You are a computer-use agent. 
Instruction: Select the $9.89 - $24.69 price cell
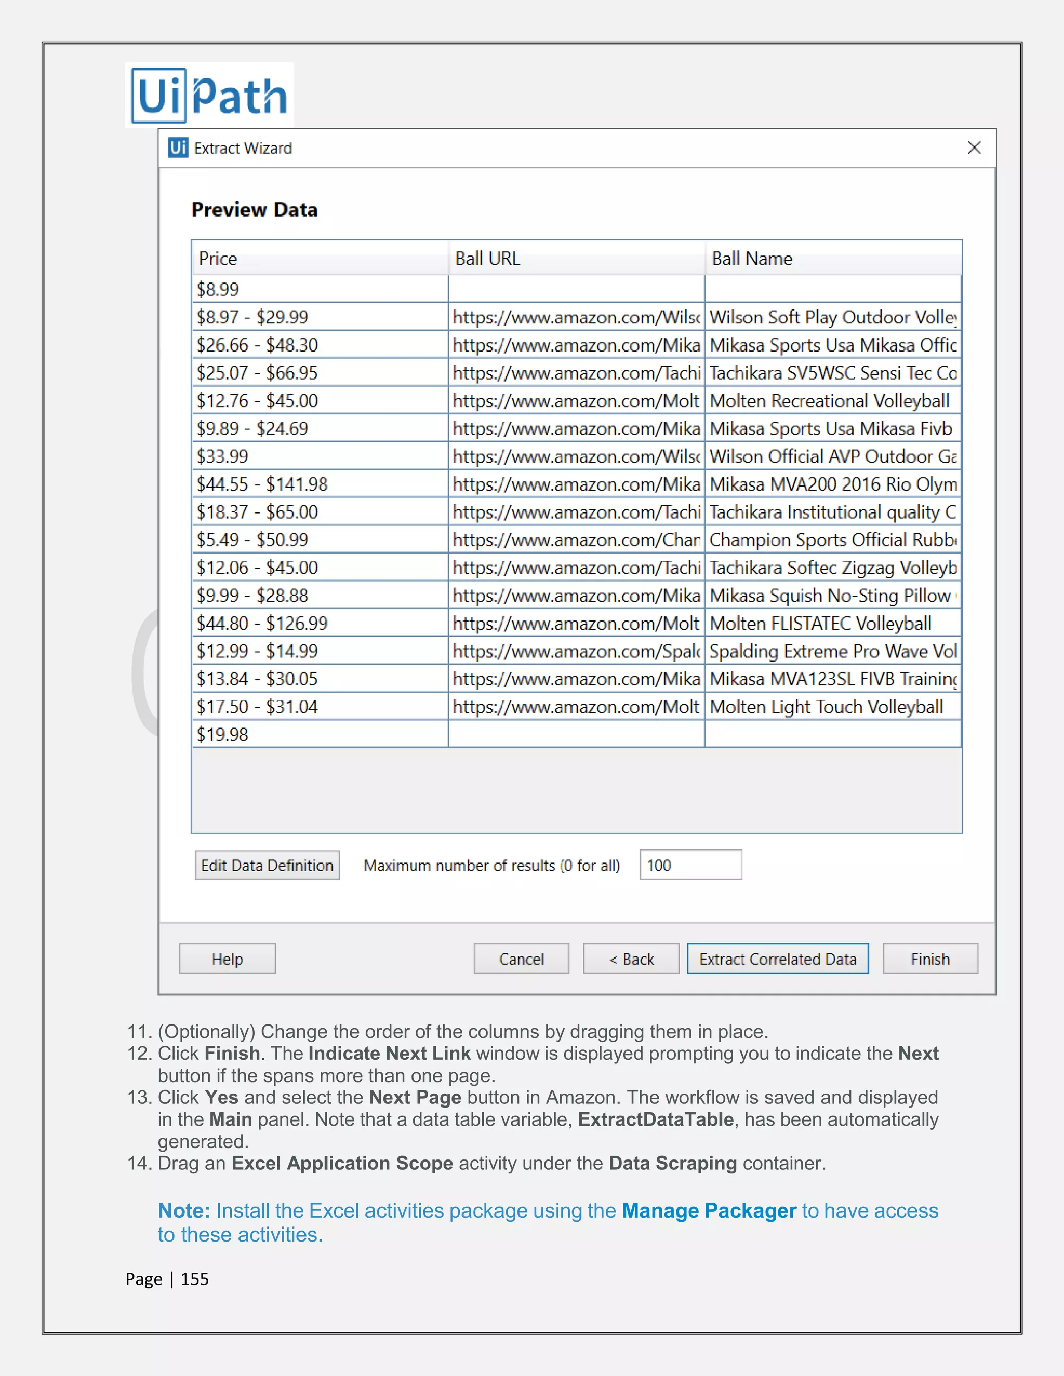pyautogui.click(x=320, y=428)
